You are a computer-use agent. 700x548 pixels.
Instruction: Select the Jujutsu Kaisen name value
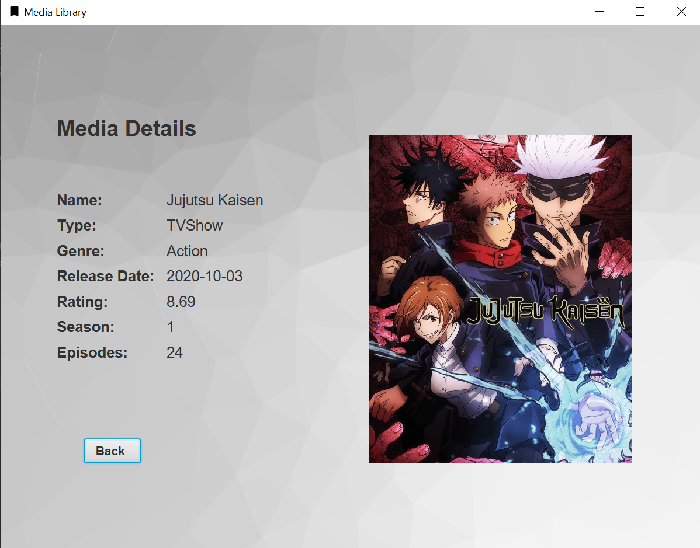214,200
